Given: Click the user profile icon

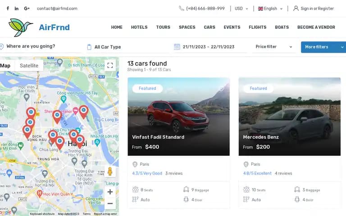Looking at the screenshot, I should pyautogui.click(x=296, y=9).
